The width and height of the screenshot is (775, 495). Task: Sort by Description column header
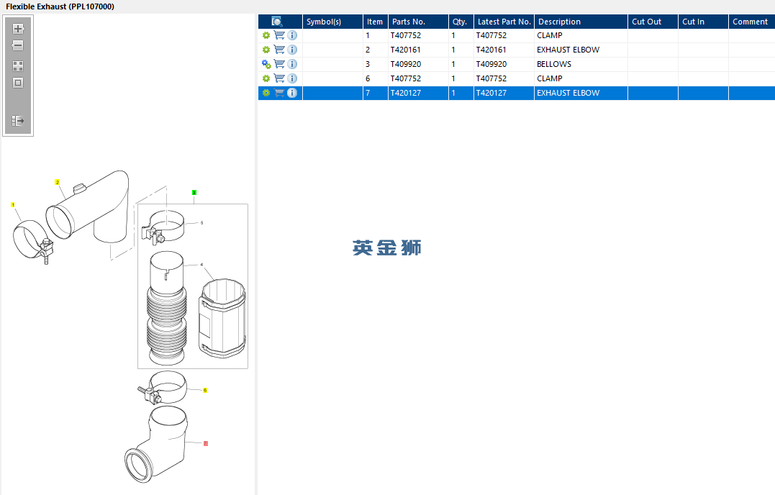click(x=581, y=22)
